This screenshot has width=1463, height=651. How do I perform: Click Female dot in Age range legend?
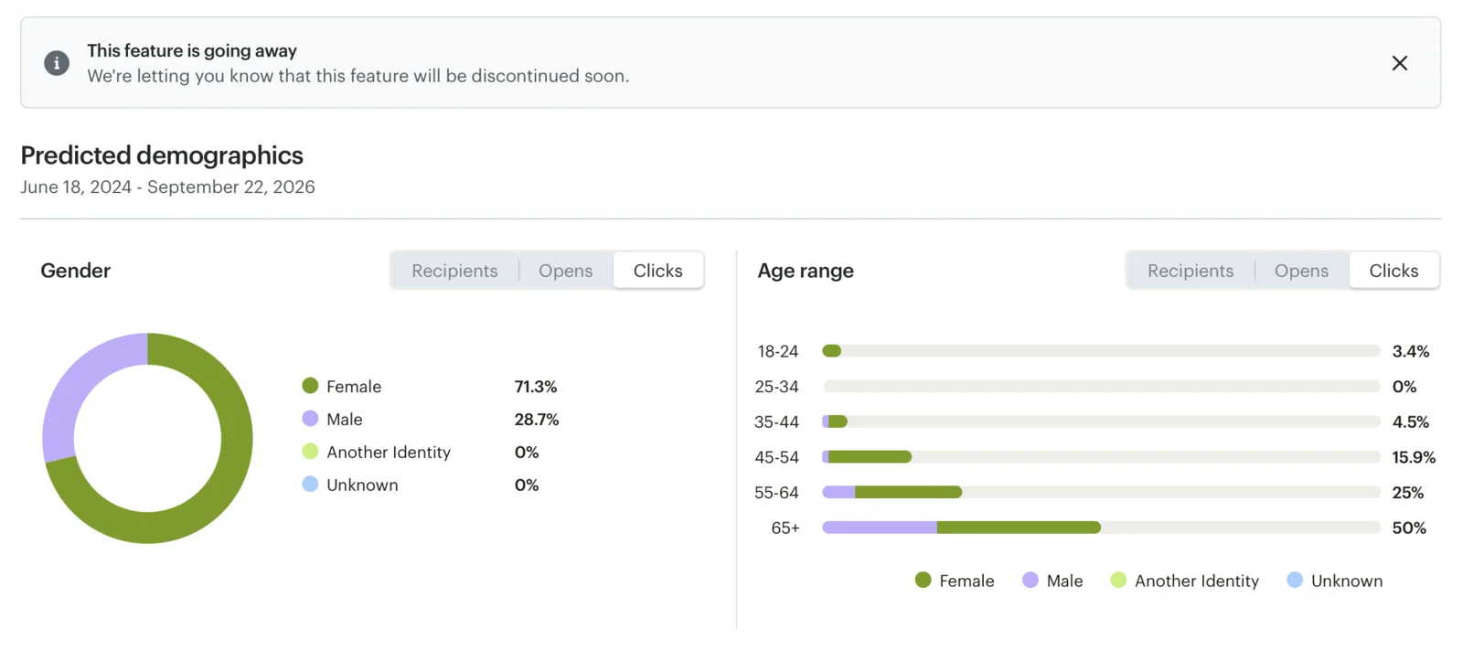[x=923, y=581]
